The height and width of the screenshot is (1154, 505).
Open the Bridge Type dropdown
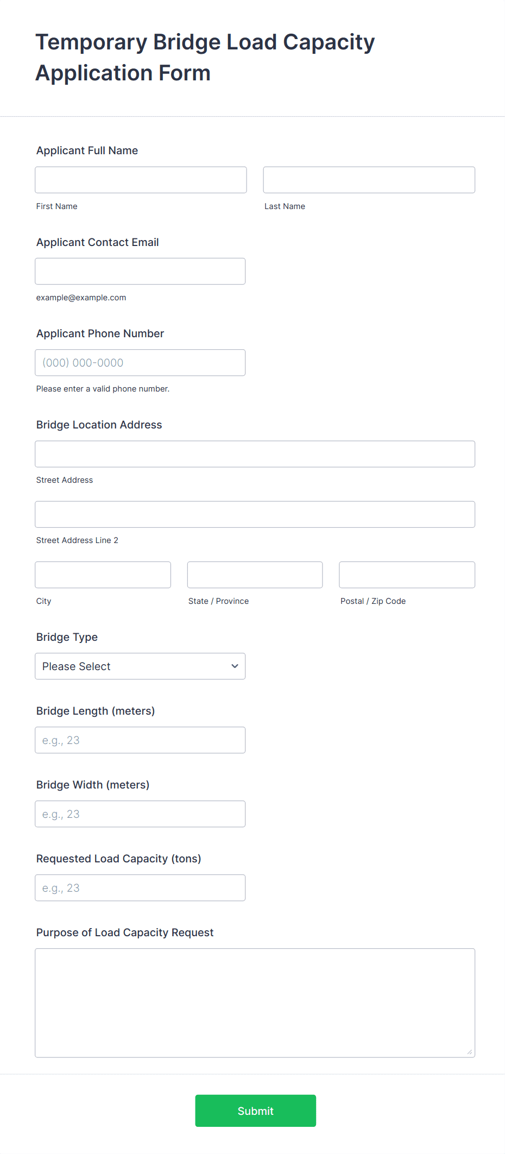pyautogui.click(x=140, y=666)
